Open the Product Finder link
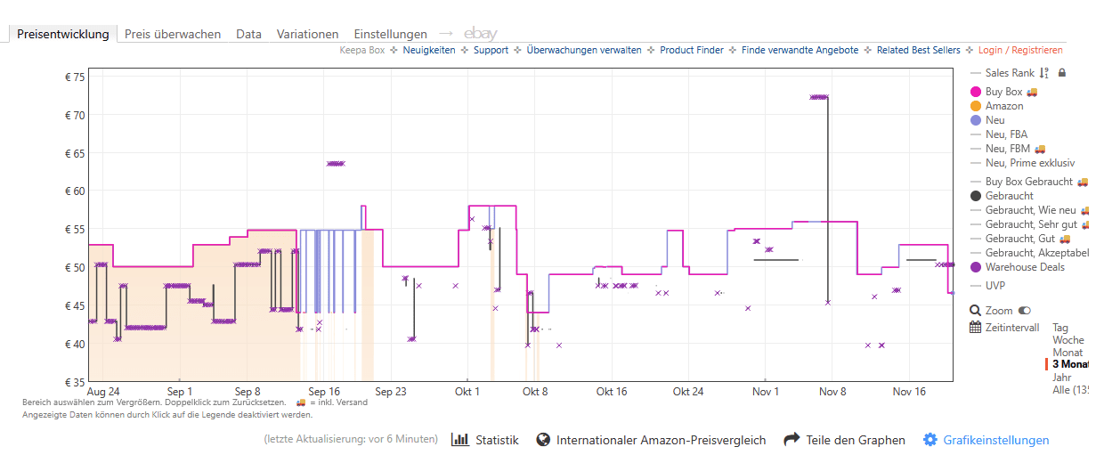 click(x=691, y=50)
